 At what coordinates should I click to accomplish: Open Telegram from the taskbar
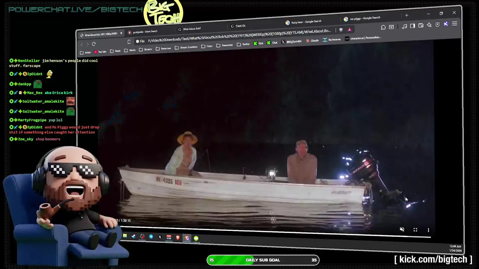point(151,237)
